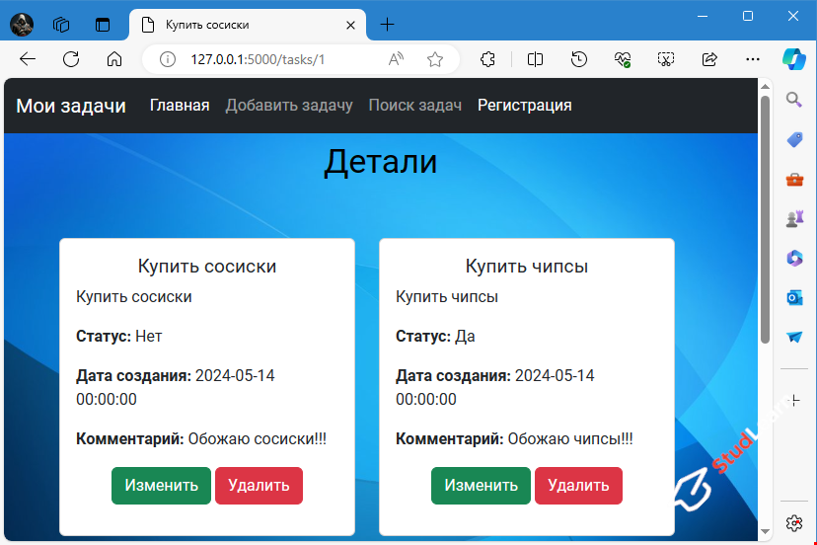This screenshot has height=545, width=817.
Task: Toggle split screen icon
Action: (x=535, y=59)
